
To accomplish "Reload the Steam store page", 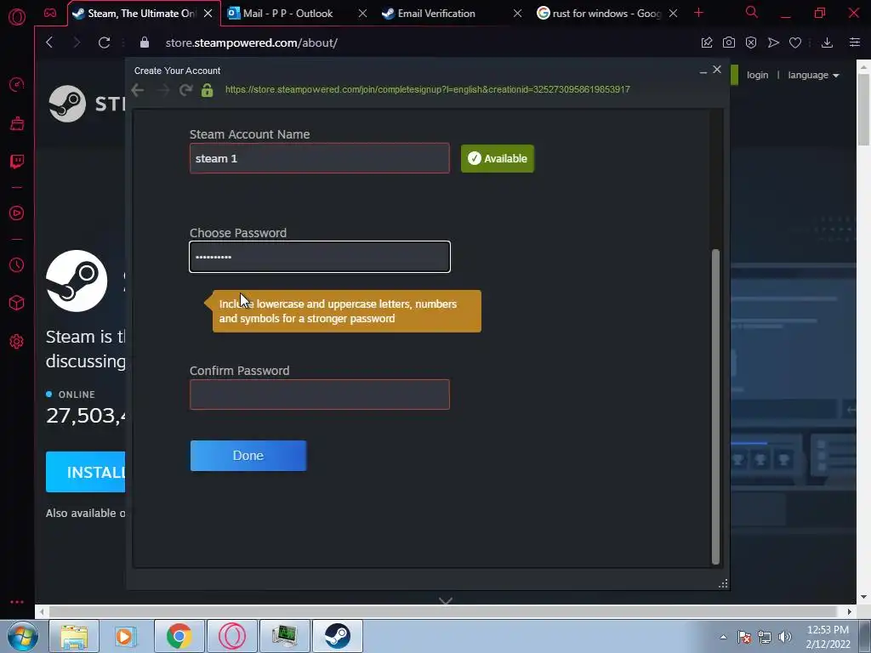I will [x=104, y=43].
